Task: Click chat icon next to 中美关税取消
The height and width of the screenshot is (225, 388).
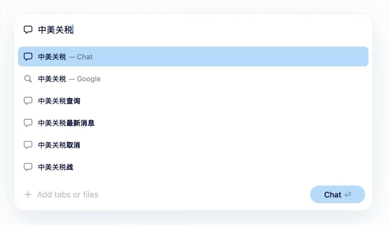Action: (x=28, y=145)
